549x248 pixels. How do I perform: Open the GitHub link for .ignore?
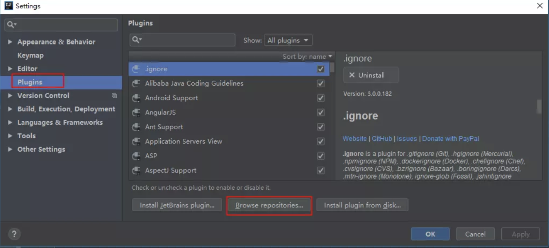pyautogui.click(x=382, y=139)
